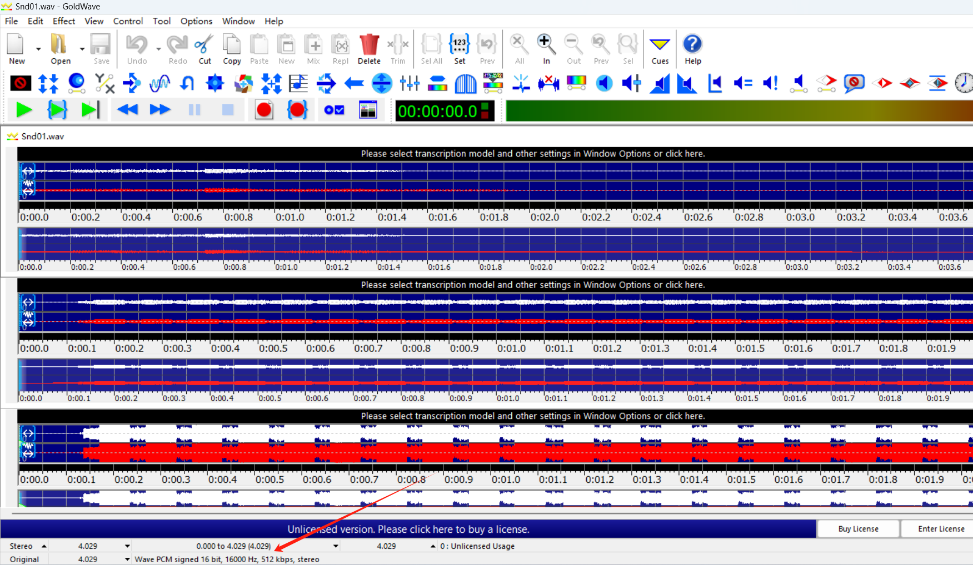Screen dimensions: 973x565
Task: Click the Flanger wave effect icon
Action: pyautogui.click(x=159, y=83)
